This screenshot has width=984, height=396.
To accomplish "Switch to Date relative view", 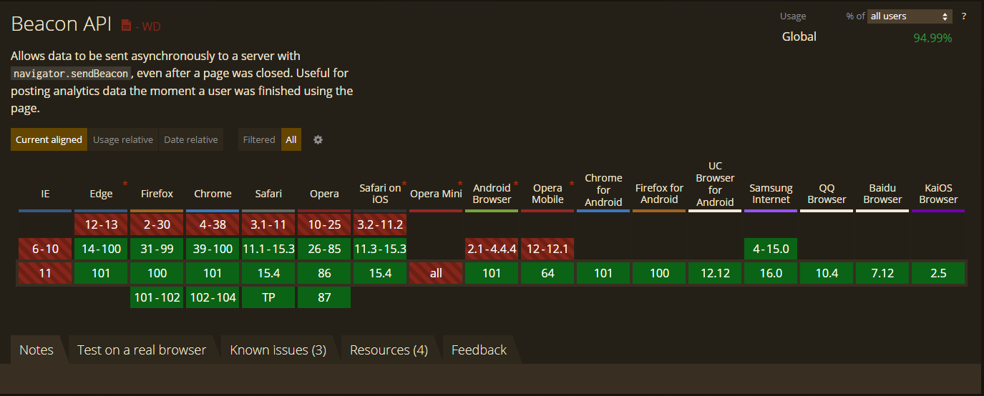I will click(191, 139).
